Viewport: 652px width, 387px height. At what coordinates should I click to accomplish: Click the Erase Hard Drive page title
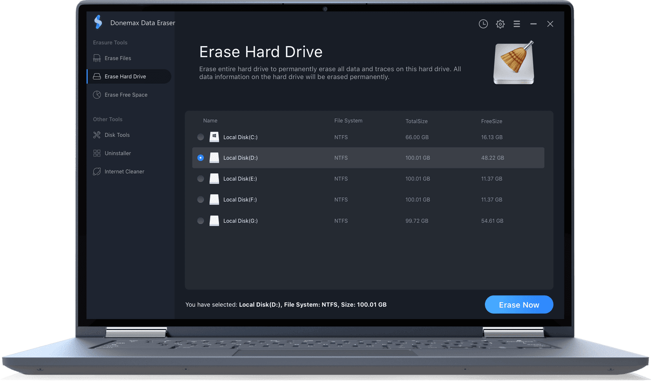point(261,52)
